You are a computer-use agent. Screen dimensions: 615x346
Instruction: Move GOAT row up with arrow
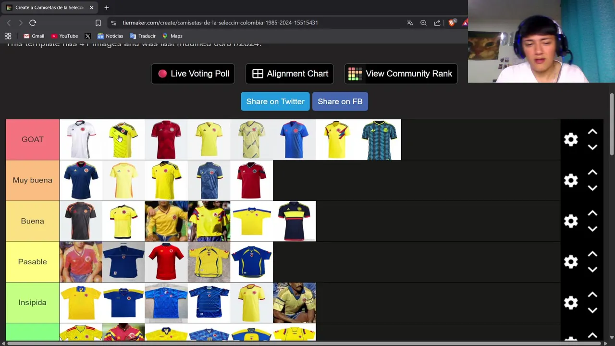coord(592,132)
